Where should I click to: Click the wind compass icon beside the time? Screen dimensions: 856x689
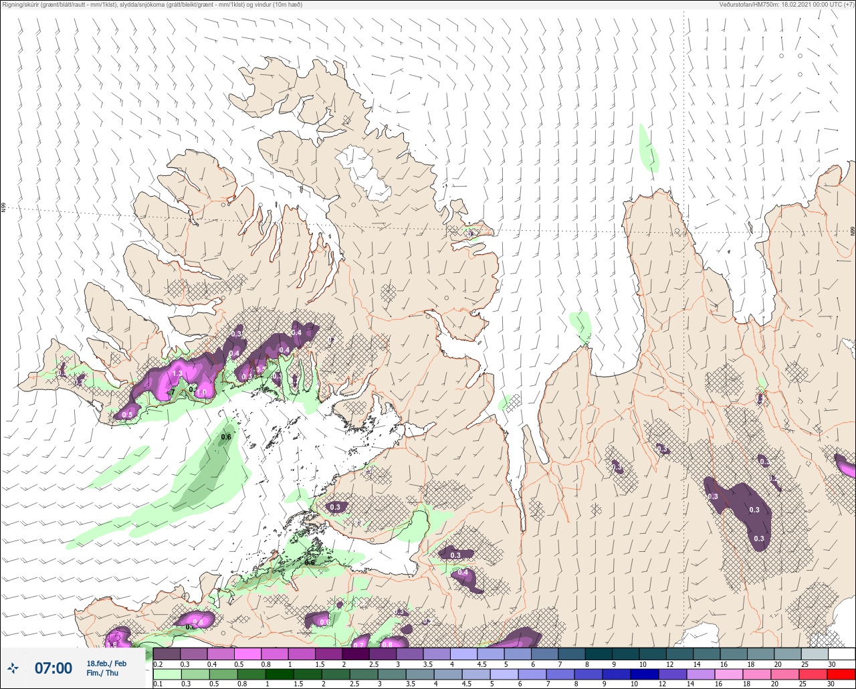tap(13, 668)
